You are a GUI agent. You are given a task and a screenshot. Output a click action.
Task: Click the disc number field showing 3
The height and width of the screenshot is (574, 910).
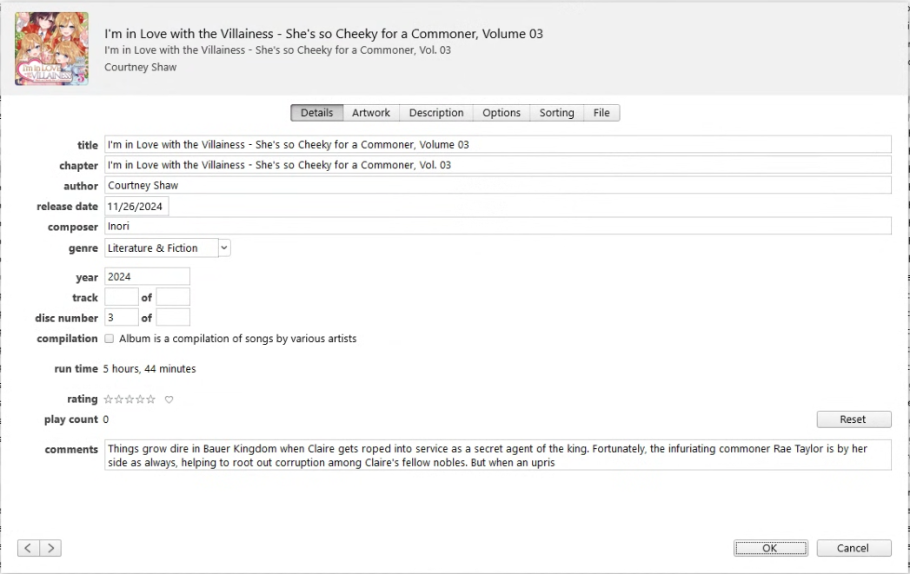[x=121, y=318]
